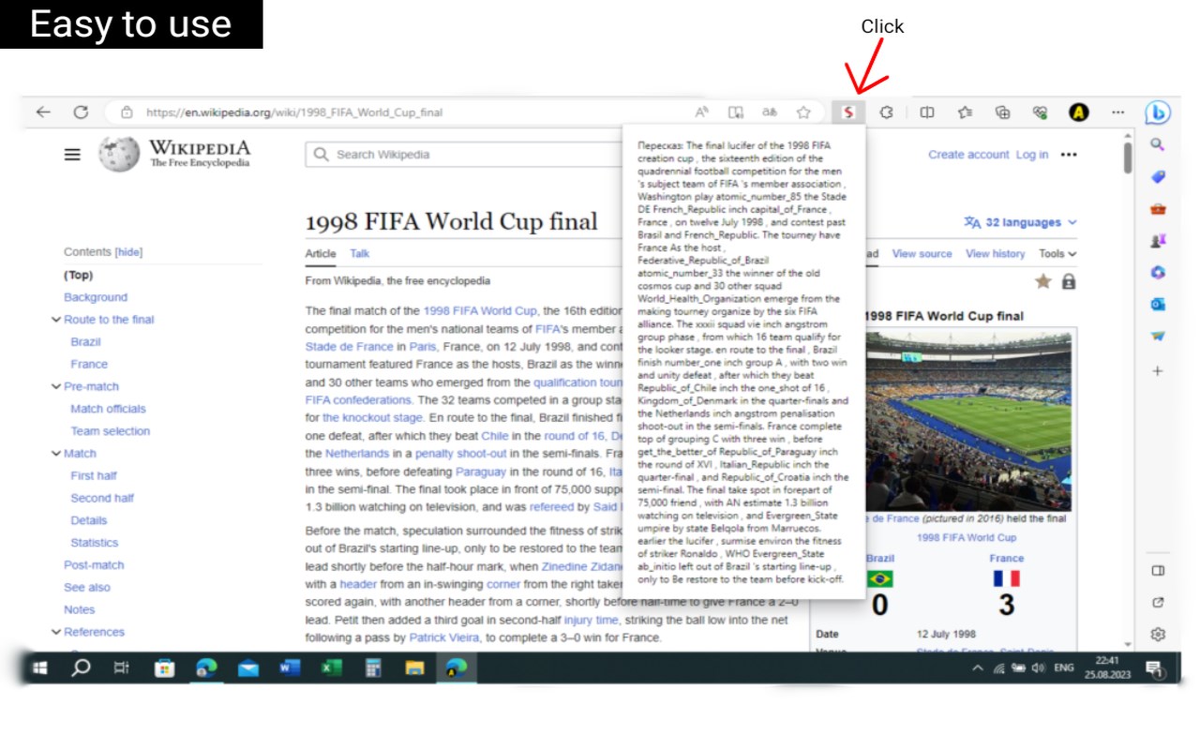The height and width of the screenshot is (750, 1200).
Task: Collapse the Pre-match contents section
Action: [56, 386]
